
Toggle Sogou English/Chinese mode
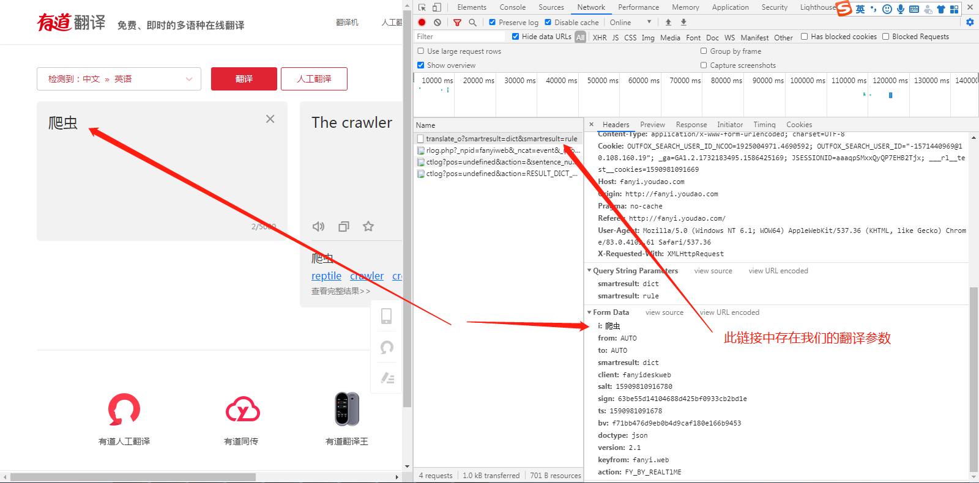(860, 9)
